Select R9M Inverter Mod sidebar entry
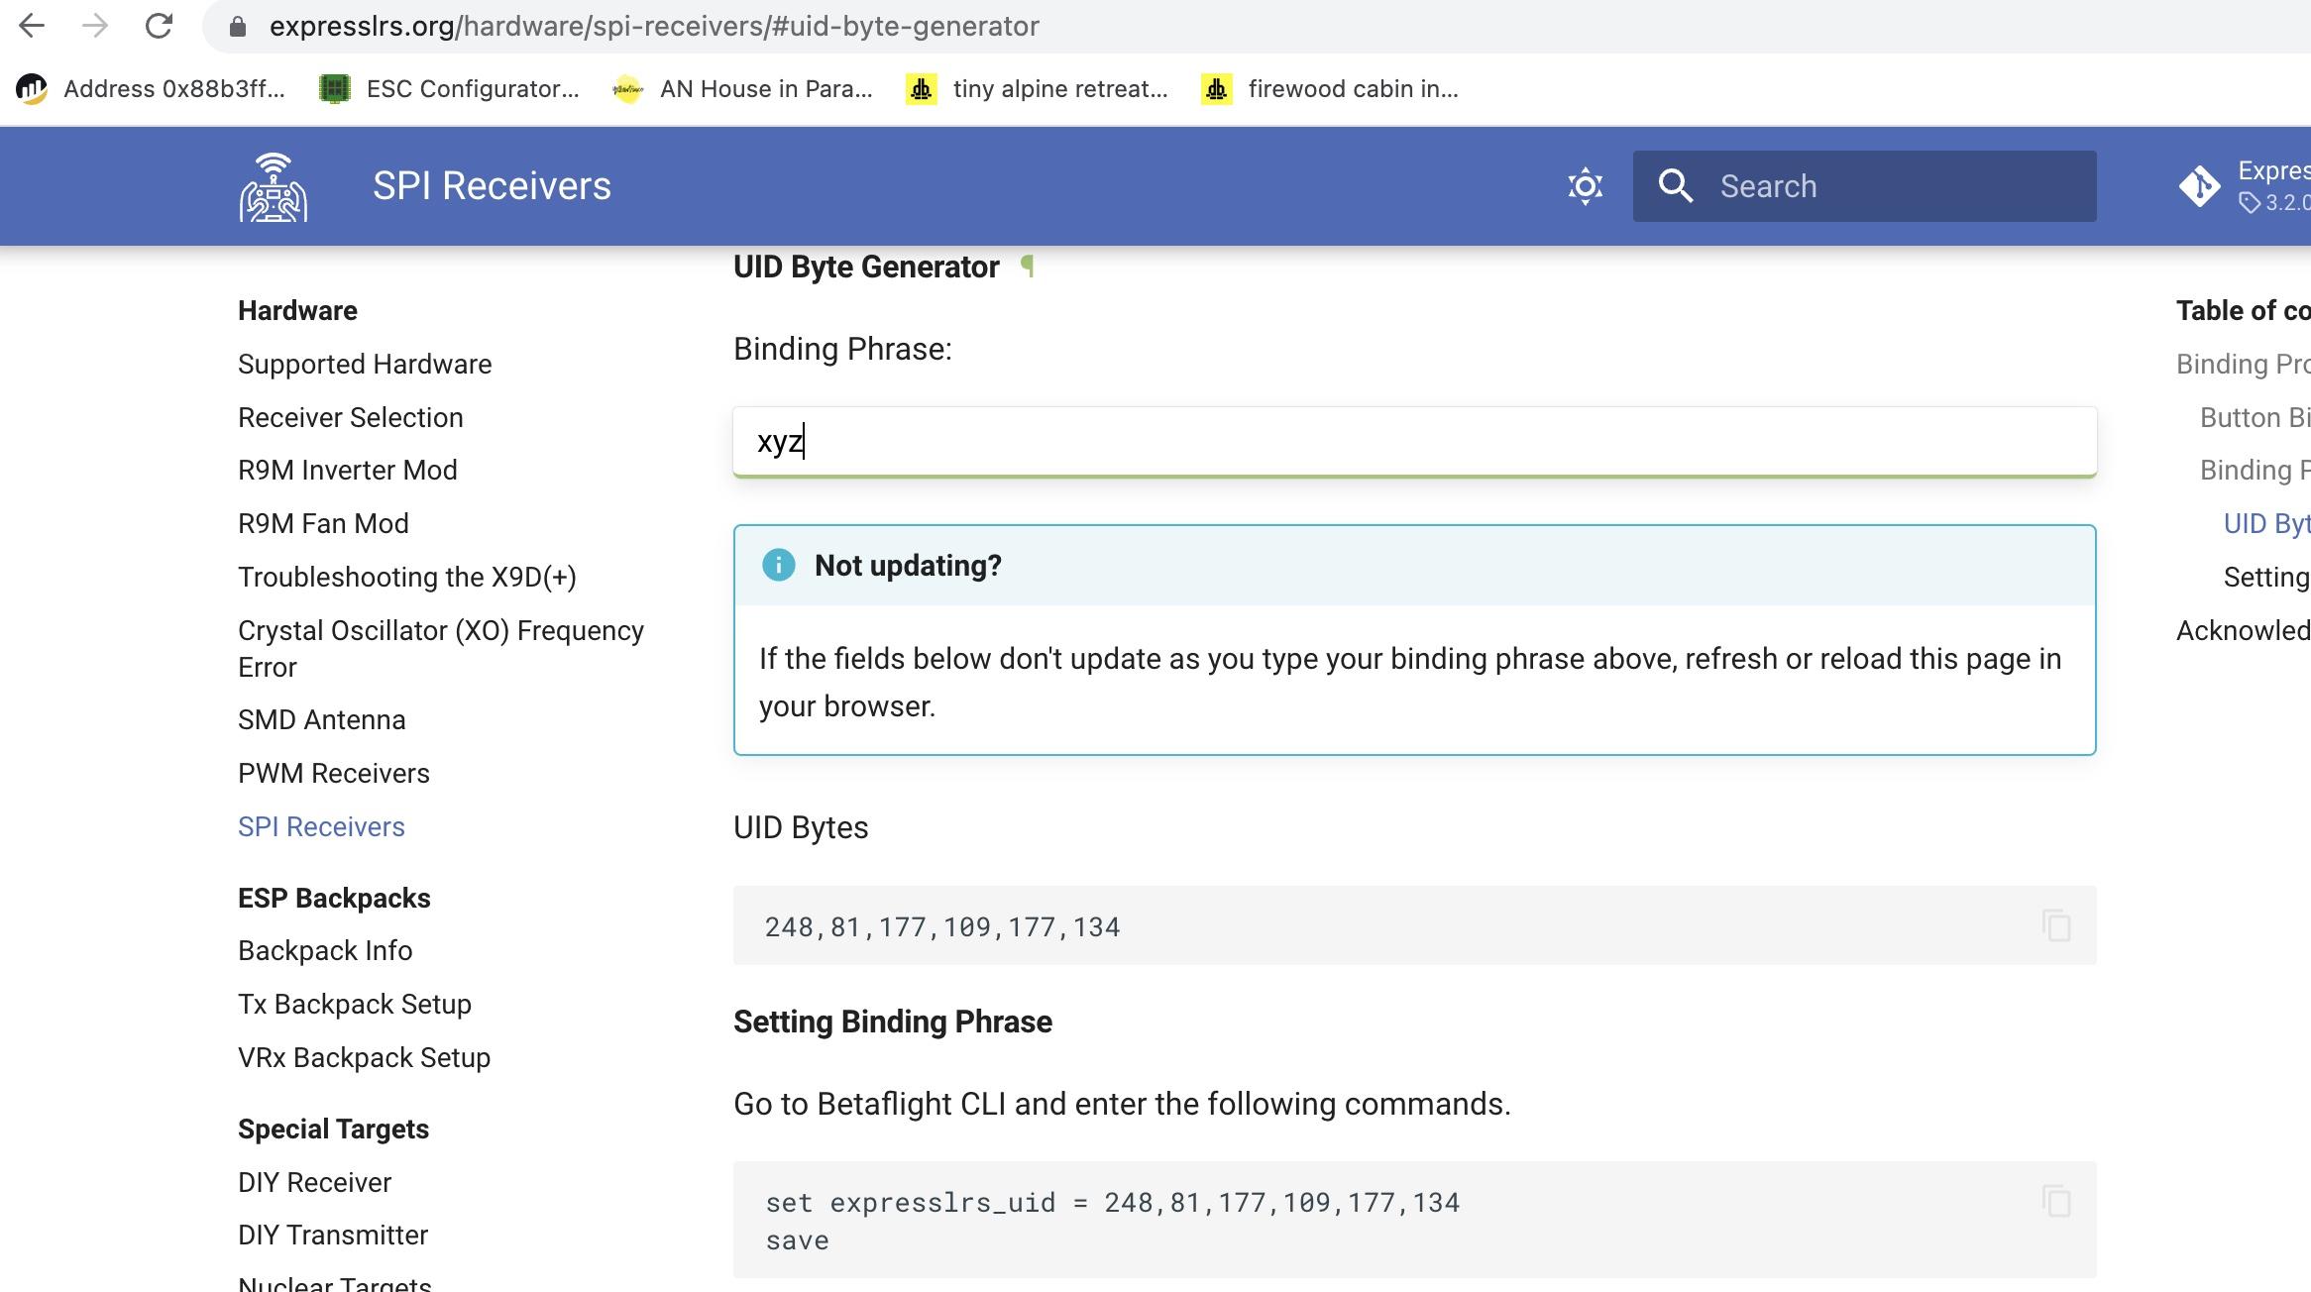 tap(347, 471)
